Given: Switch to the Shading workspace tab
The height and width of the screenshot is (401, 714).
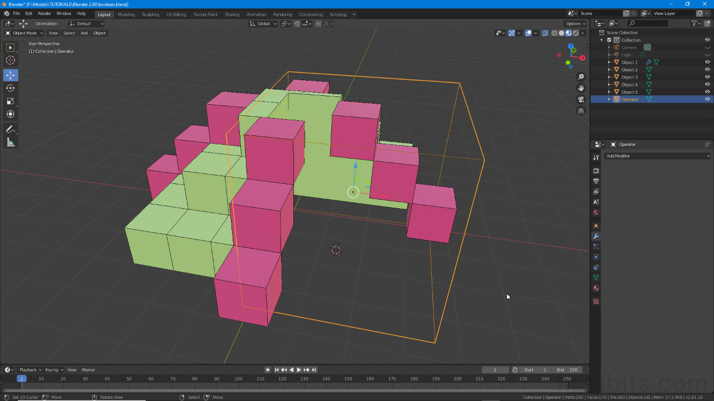Looking at the screenshot, I should pyautogui.click(x=232, y=14).
